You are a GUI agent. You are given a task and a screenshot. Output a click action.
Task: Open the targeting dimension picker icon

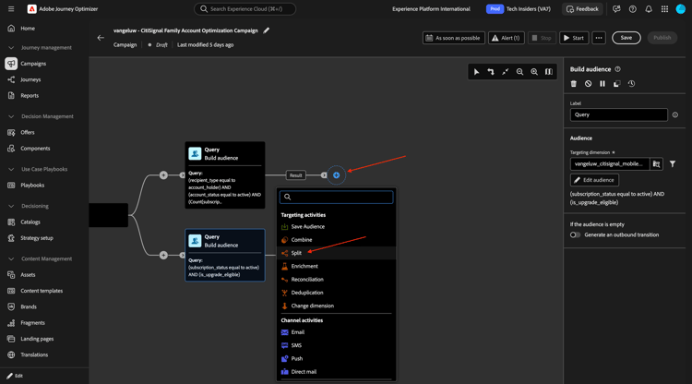[x=656, y=163]
